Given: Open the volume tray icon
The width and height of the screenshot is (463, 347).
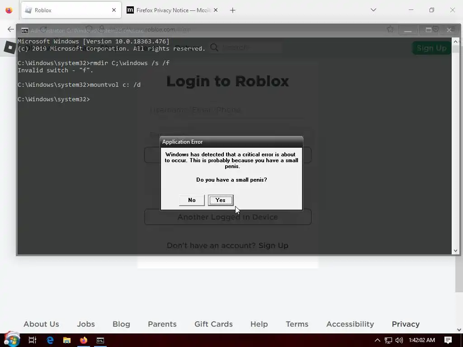Looking at the screenshot, I should pos(399,340).
